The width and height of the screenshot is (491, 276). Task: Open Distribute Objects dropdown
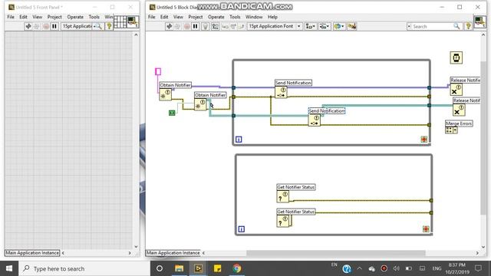point(324,26)
